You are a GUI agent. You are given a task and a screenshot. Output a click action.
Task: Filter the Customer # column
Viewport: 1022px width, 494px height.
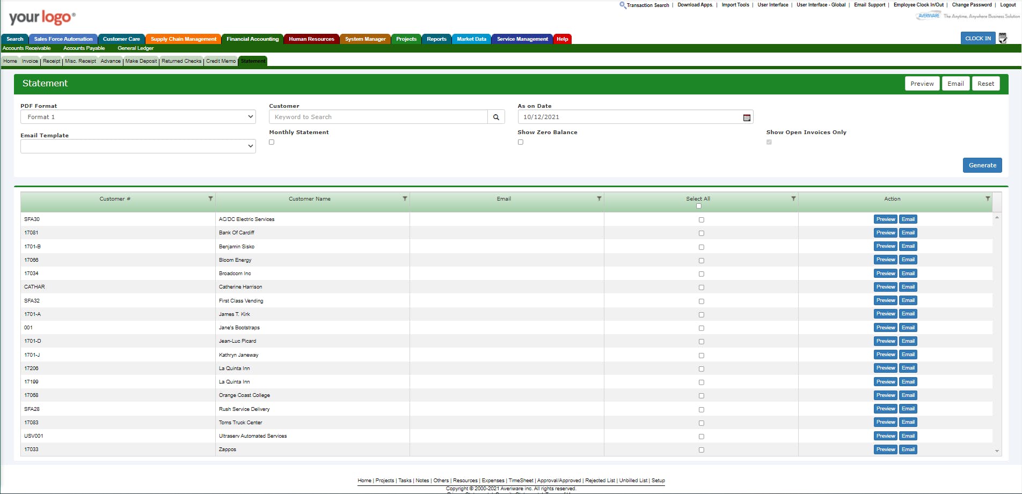210,198
